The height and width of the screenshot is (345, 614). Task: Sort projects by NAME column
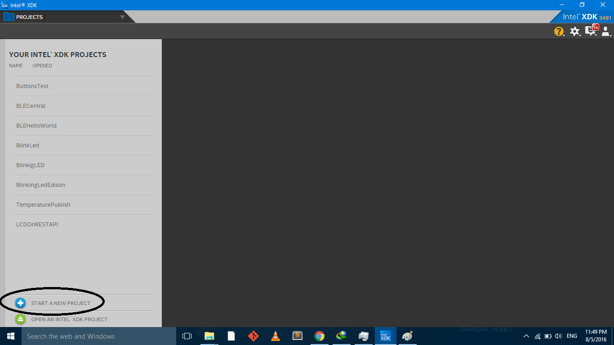[x=16, y=66]
